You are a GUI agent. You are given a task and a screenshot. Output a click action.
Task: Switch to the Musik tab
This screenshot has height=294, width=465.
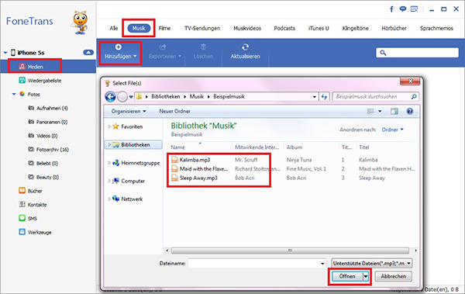(x=139, y=28)
